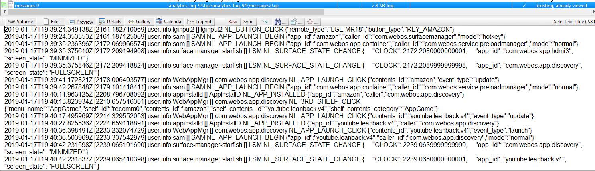Select the Preview tab

click(80, 22)
